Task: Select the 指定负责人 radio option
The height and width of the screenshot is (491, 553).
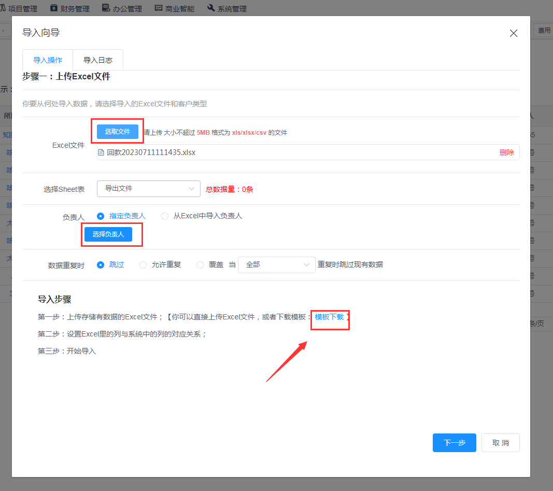Action: tap(101, 216)
